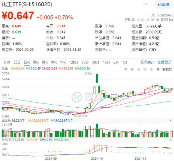Click the MACD (12,26,9) label
Viewport: 174px width, 161px height.
(13, 140)
